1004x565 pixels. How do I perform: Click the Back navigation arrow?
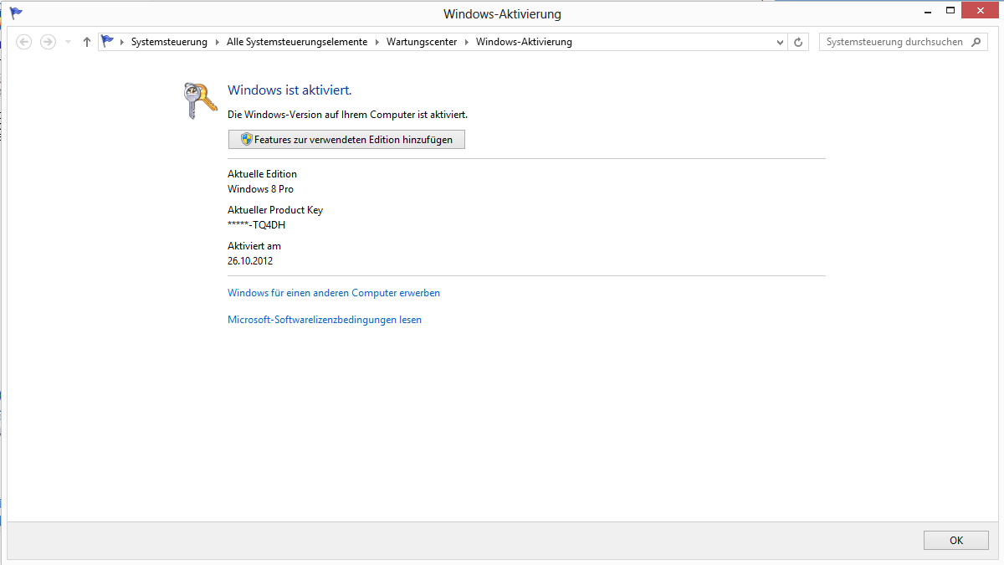(24, 42)
